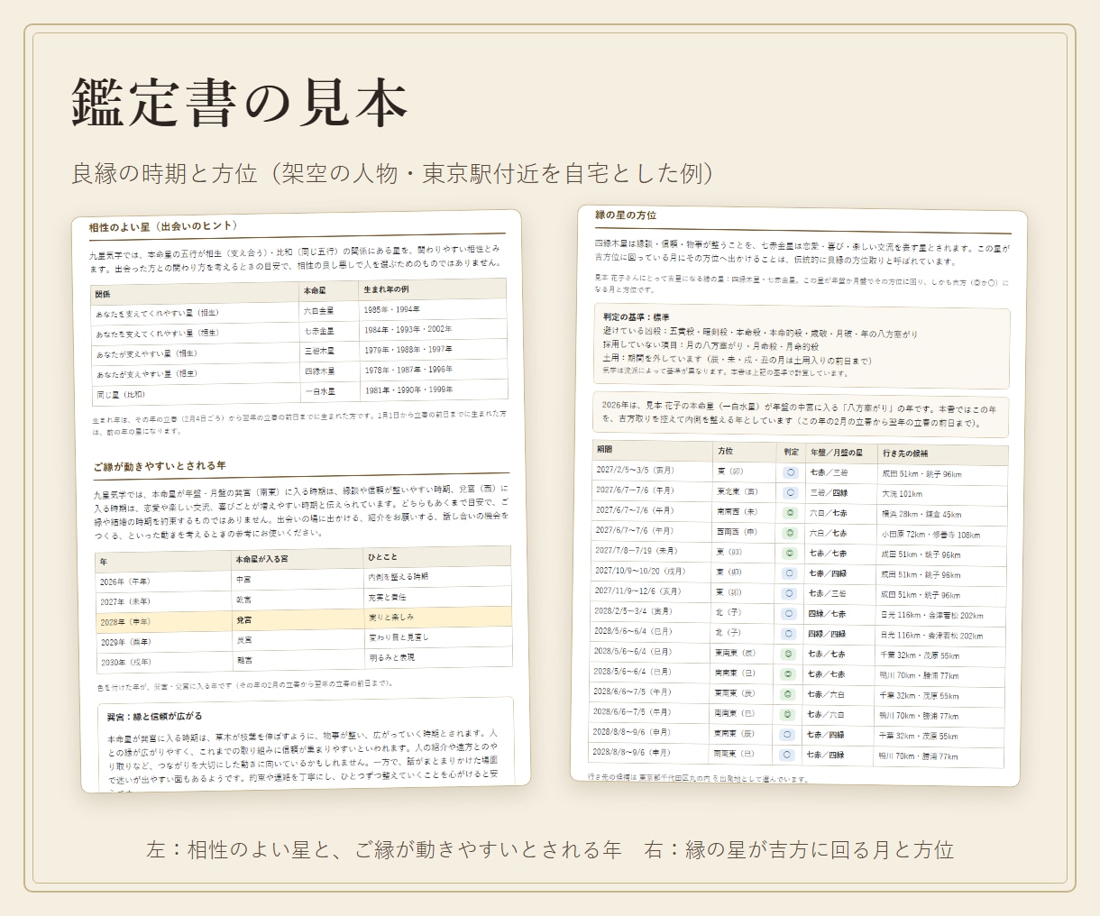Click the box title 巽宮：縁と信頼が広がる
The width and height of the screenshot is (1100, 916).
154,717
